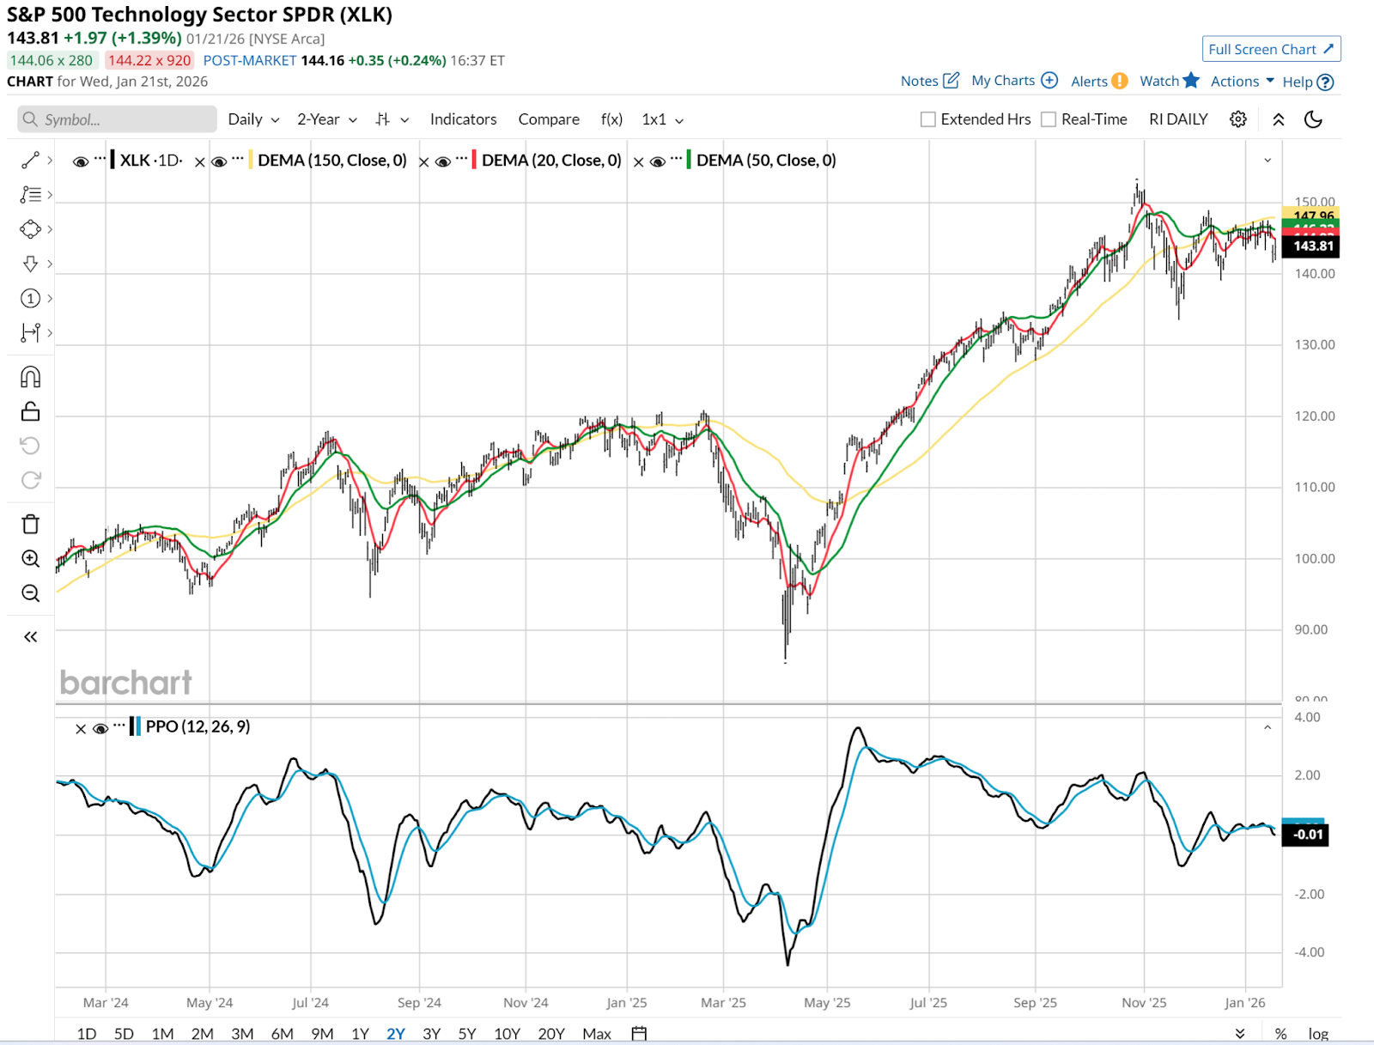Open chart settings gear icon

point(1237,119)
